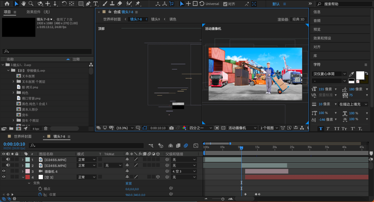374x202 pixels.
Task: Select the Pen tool
Action: pyautogui.click(x=88, y=4)
